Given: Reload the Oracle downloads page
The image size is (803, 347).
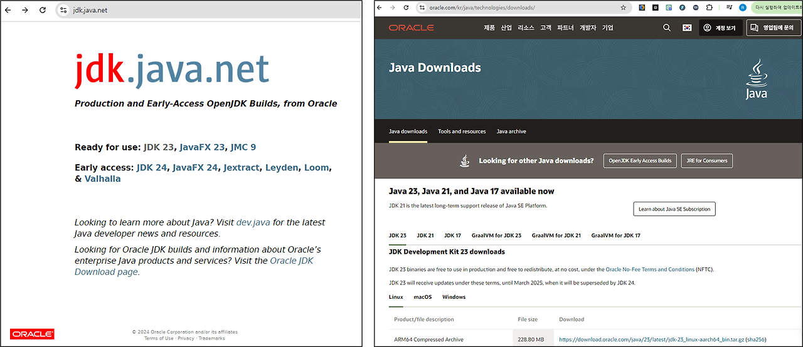Looking at the screenshot, I should click(x=406, y=8).
